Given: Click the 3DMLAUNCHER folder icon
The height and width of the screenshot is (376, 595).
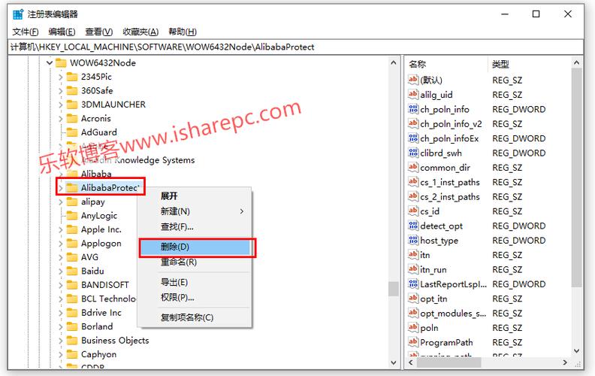Looking at the screenshot, I should click(x=71, y=105).
